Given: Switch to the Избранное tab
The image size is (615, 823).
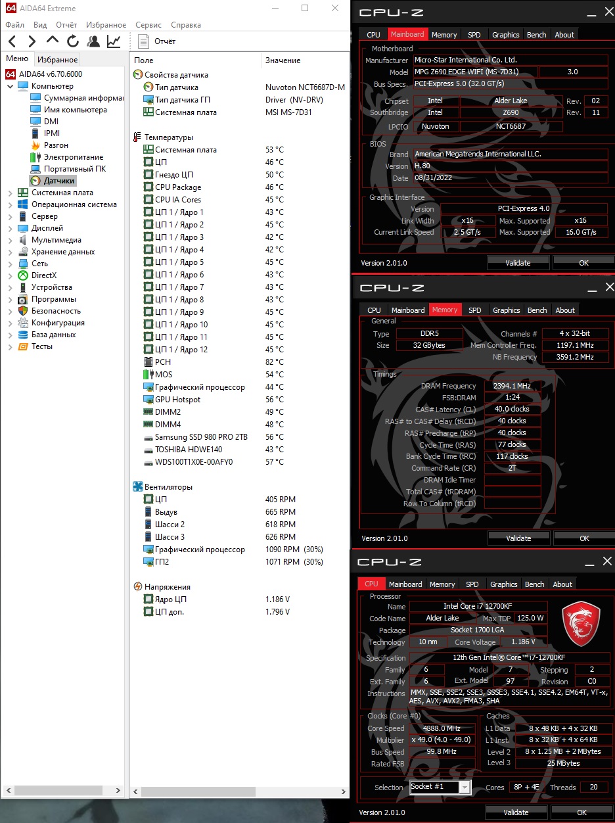Looking at the screenshot, I should (57, 60).
